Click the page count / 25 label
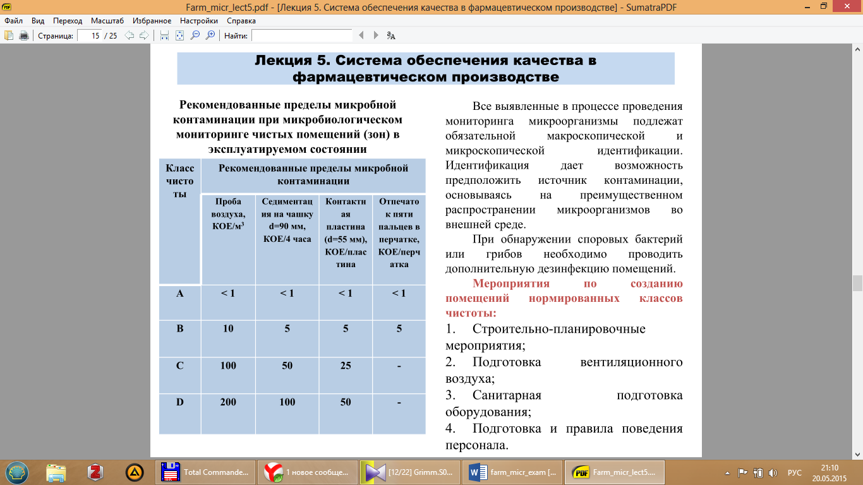863x485 pixels. (x=111, y=36)
